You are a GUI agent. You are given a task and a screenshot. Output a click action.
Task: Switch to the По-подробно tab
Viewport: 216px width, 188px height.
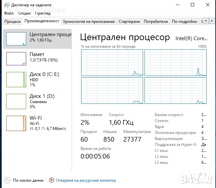click(185, 22)
